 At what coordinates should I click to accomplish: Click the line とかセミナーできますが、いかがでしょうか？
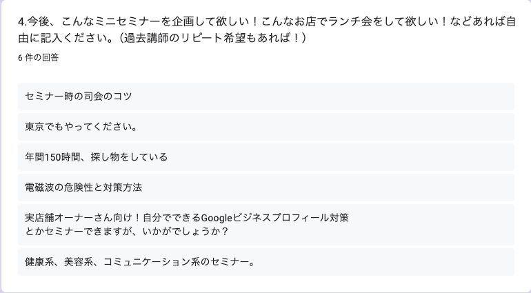coord(128,232)
